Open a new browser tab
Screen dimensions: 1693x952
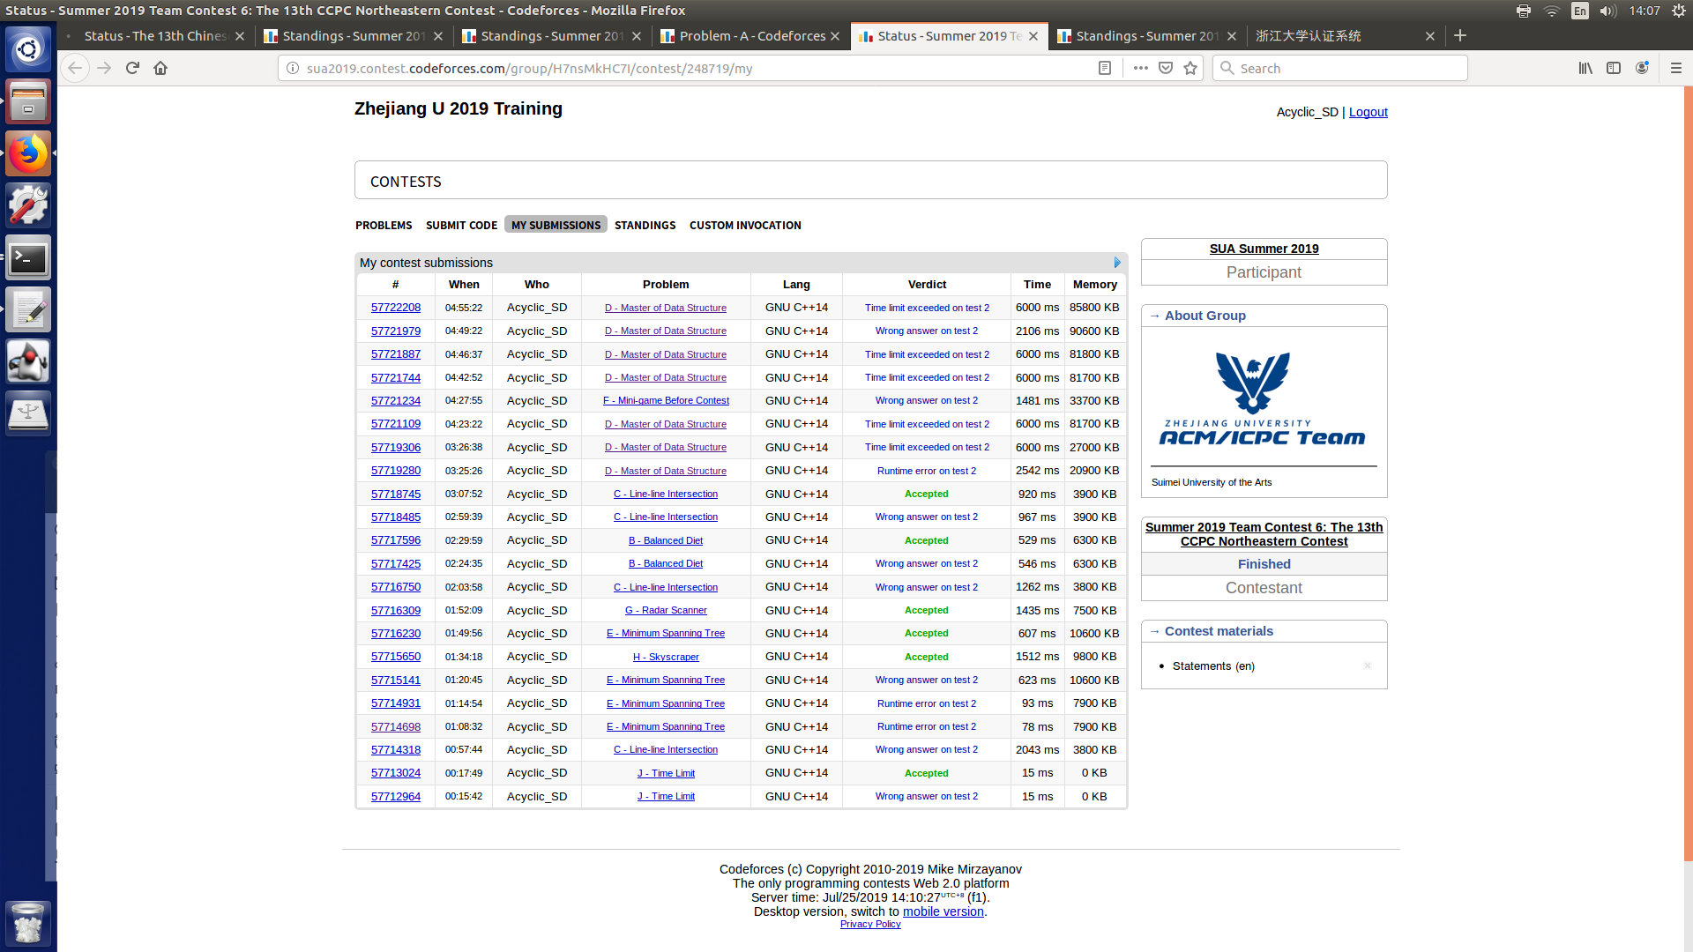point(1460,35)
